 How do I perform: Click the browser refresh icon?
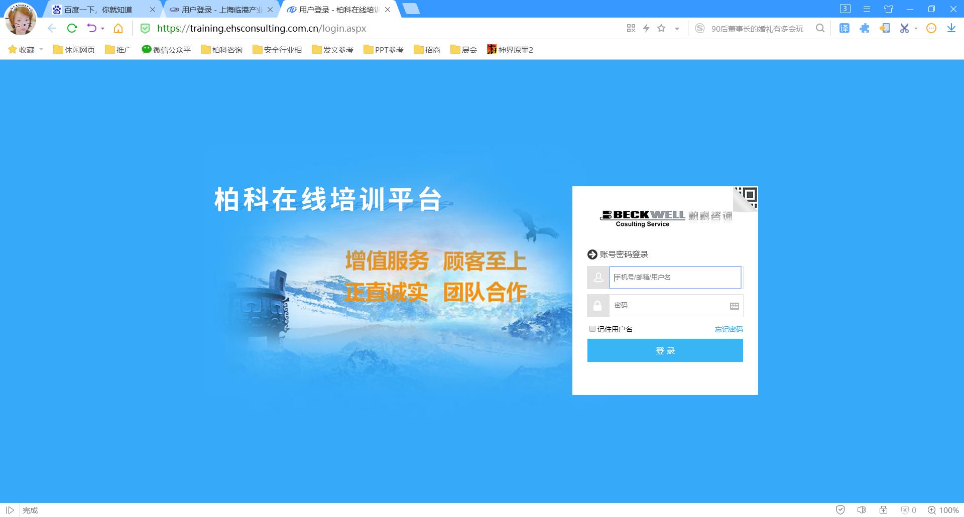pos(72,29)
